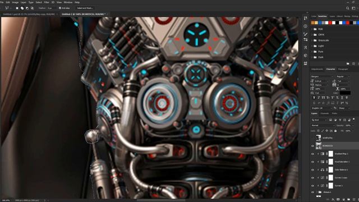Expand the Light swatch folder
This screenshot has height=202, width=359.
pos(312,46)
